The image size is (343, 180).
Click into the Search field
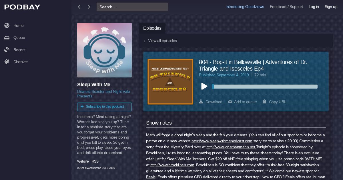pos(132,7)
